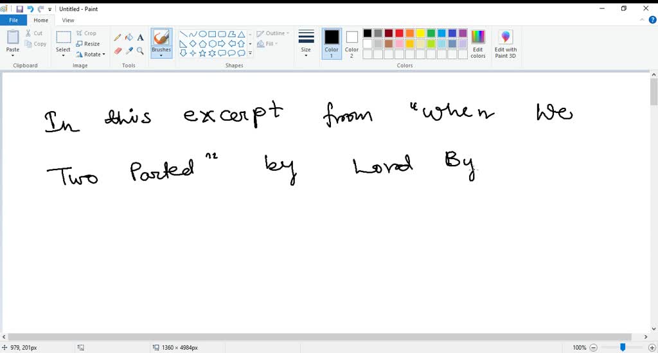The height and width of the screenshot is (353, 658).
Task: Click the Paste clipboard icon
Action: point(13,37)
